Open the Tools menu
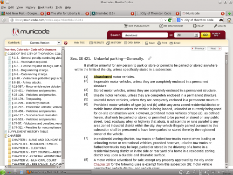 (x=59, y=7)
